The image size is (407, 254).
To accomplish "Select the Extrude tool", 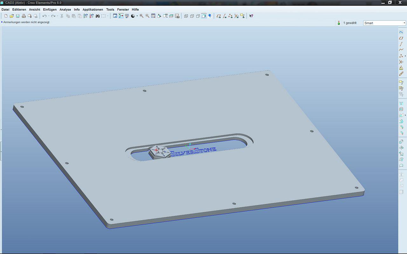I will click(x=401, y=142).
